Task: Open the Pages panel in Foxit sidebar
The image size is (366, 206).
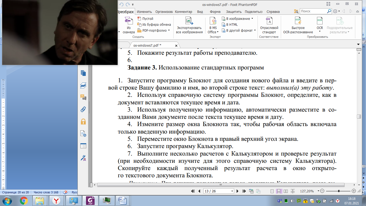Action: (x=83, y=73)
